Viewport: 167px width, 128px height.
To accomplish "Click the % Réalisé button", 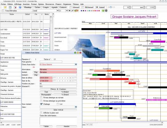I will tap(65, 92).
